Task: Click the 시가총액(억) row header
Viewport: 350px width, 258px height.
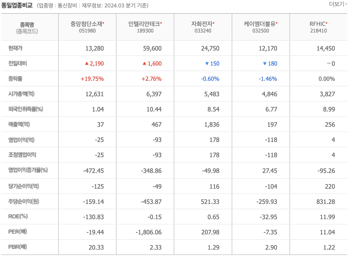Action: [21, 94]
